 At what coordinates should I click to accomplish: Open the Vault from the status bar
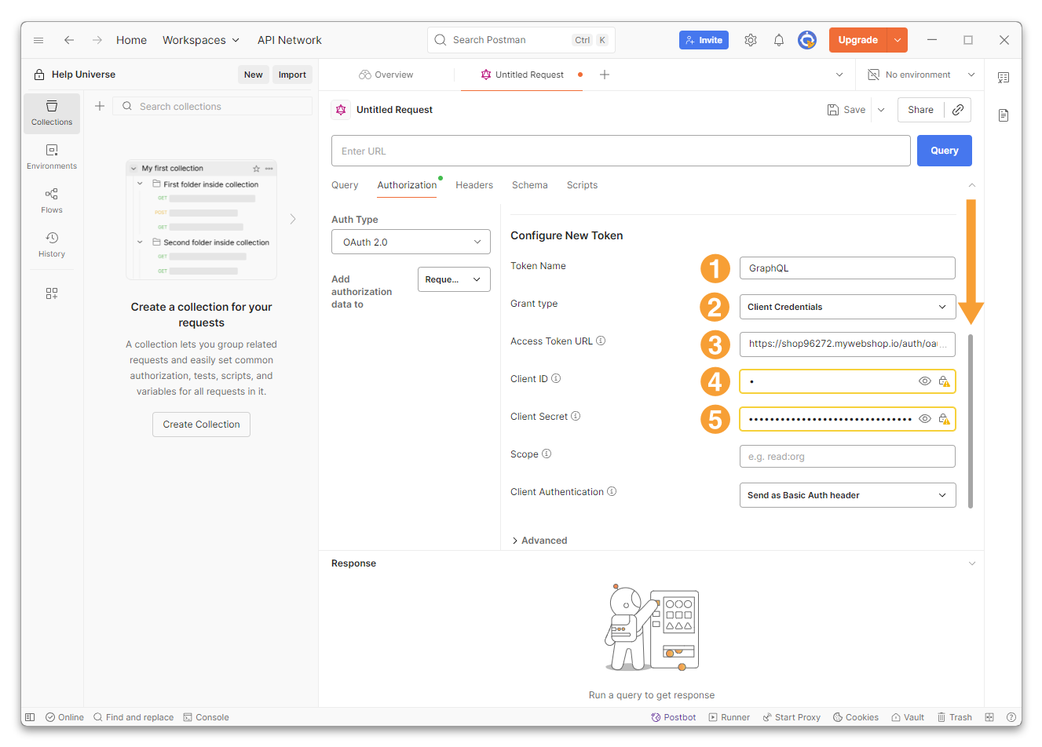[908, 717]
